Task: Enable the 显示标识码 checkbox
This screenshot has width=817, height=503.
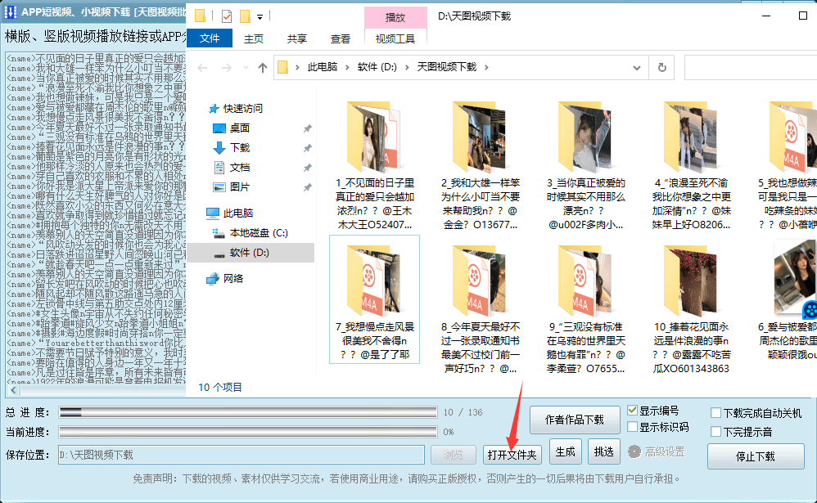Action: tap(633, 427)
